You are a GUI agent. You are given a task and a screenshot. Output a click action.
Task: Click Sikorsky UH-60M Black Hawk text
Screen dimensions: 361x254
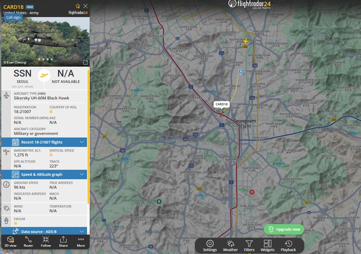pyautogui.click(x=41, y=98)
